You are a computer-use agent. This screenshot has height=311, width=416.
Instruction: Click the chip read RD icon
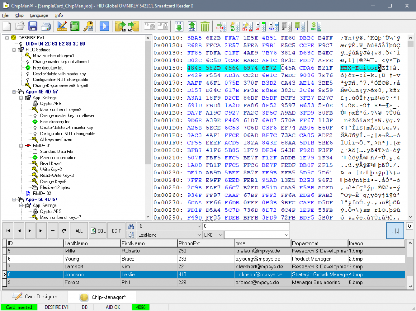coord(120,26)
